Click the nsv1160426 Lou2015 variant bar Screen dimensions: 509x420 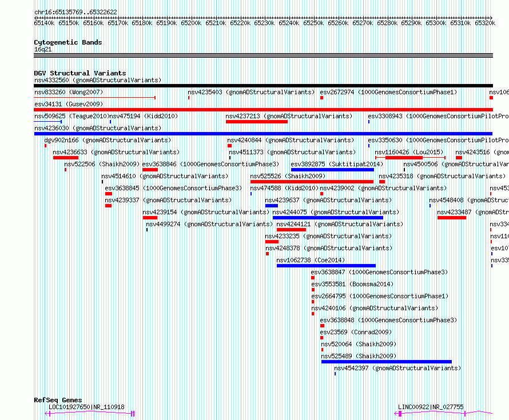click(410, 158)
